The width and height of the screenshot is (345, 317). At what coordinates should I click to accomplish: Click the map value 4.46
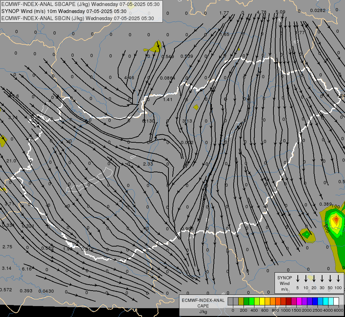click(x=129, y=77)
